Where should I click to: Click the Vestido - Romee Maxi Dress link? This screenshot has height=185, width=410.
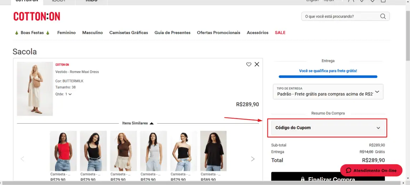click(77, 72)
